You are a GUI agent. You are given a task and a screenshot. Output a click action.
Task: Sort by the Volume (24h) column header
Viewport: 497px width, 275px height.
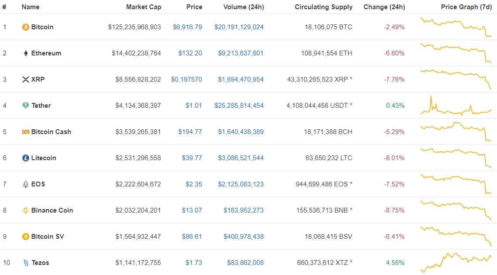(243, 7)
